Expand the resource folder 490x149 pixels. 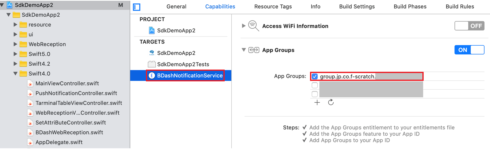pos(15,25)
